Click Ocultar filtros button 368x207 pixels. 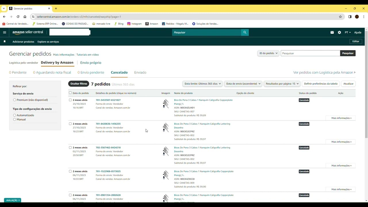click(x=78, y=84)
